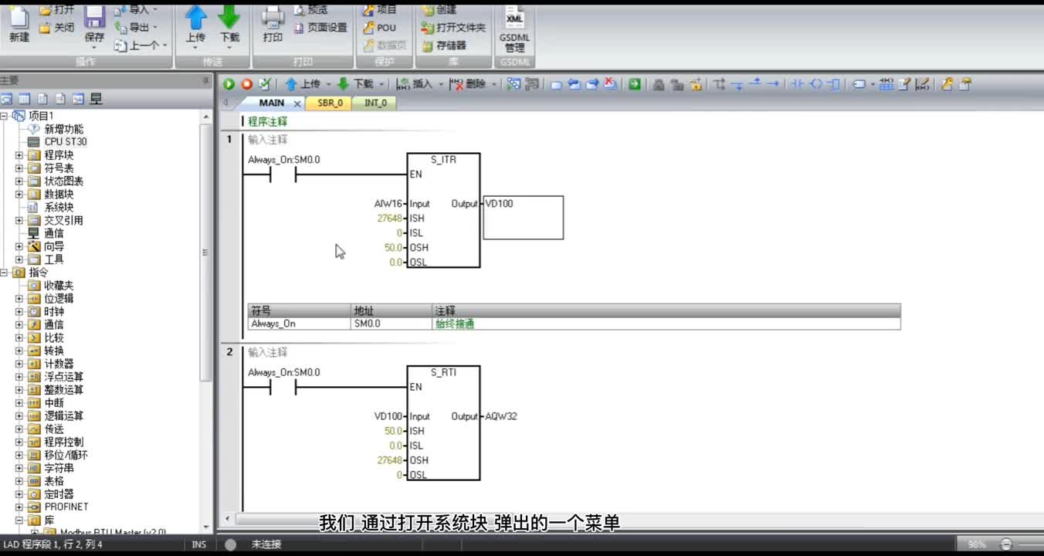
Task: Switch to the INT_0 tab
Action: (375, 103)
